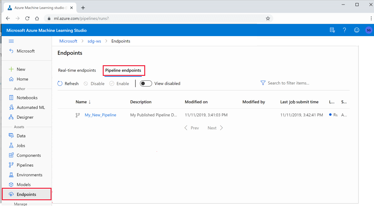
Task: Open a new browser tab
Action: [x=83, y=8]
